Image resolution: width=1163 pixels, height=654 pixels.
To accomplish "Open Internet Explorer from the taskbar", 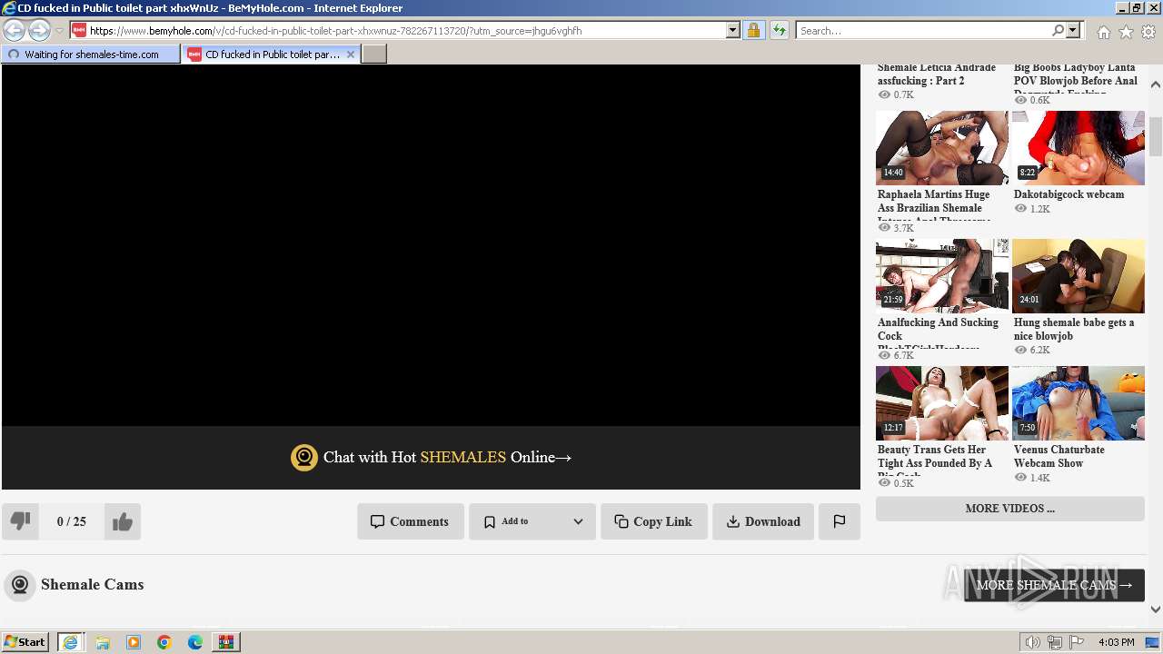I will pos(70,642).
